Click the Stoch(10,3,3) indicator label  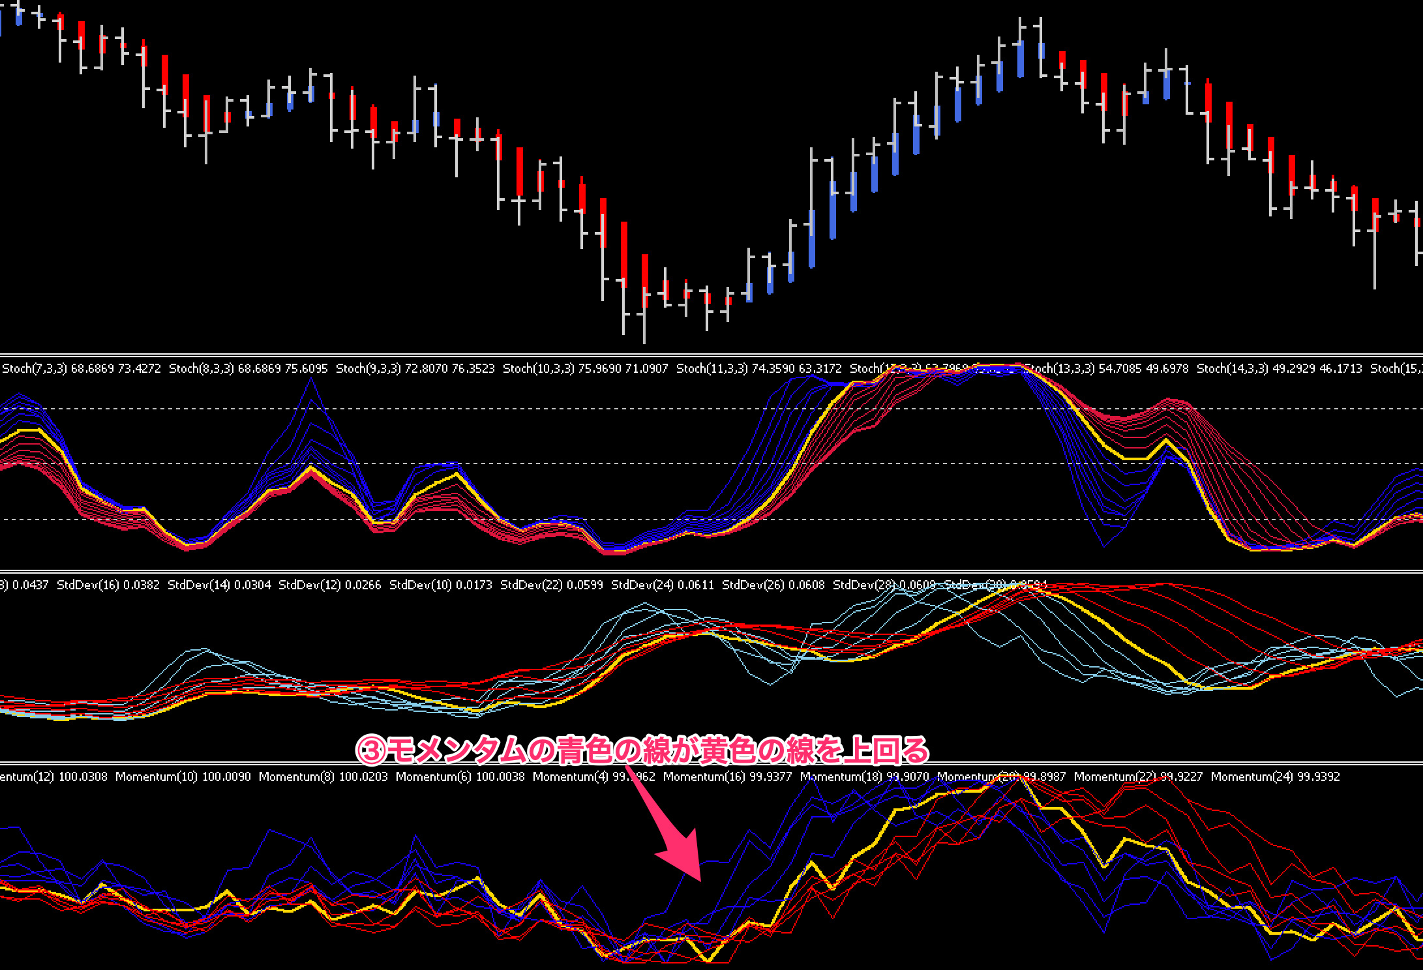click(586, 368)
